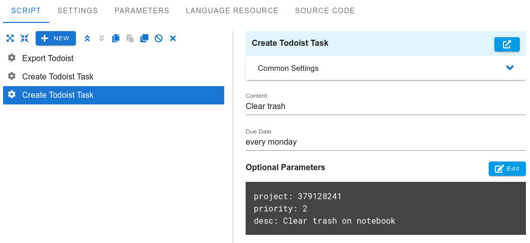Delete selected item with X icon
530x243 pixels.
[x=173, y=38]
